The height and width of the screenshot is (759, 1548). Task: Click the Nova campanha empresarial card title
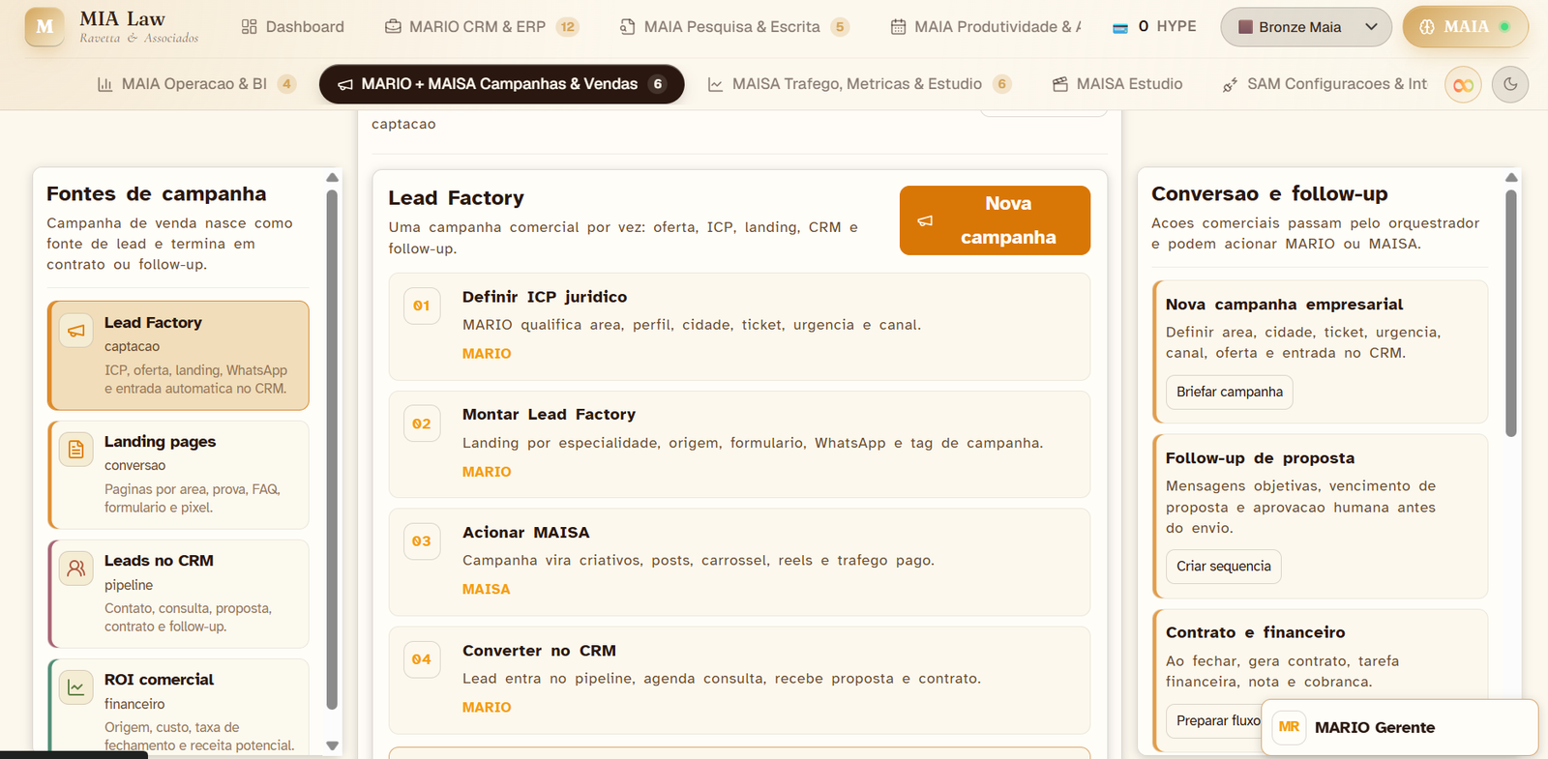[1284, 305]
